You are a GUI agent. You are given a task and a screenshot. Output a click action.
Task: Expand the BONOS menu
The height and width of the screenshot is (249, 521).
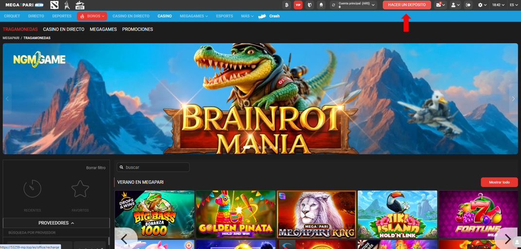point(92,16)
